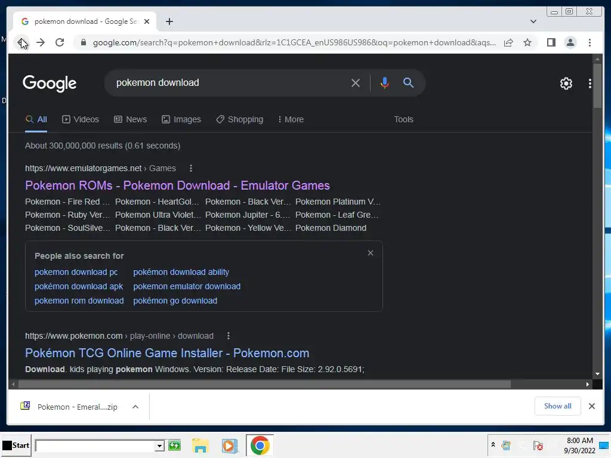This screenshot has width=611, height=458.
Task: Start voice search with the microphone
Action: tap(385, 82)
